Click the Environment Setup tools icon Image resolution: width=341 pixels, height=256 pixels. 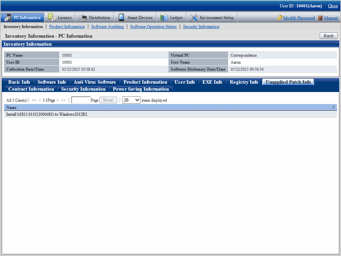click(x=194, y=18)
